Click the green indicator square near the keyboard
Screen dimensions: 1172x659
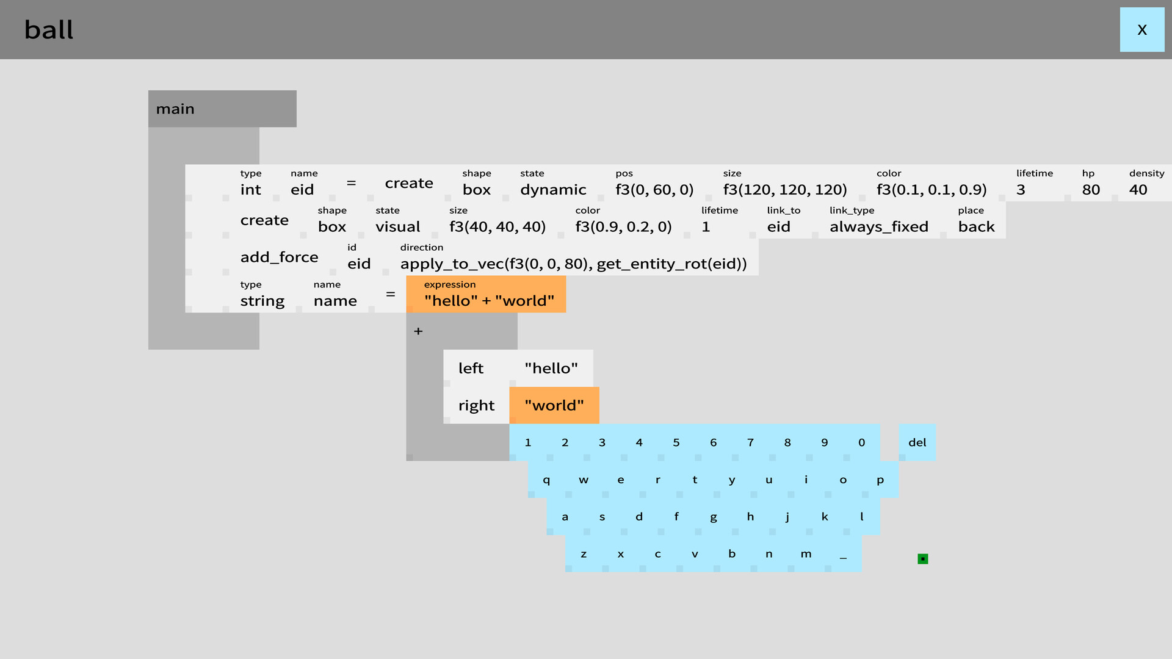click(x=922, y=558)
